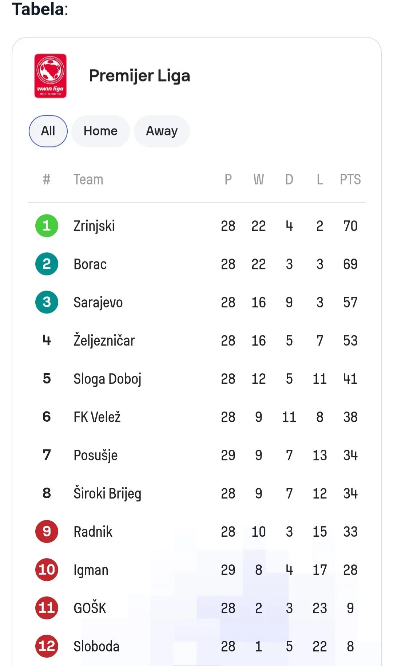Click the red position 11 badge

[47, 608]
